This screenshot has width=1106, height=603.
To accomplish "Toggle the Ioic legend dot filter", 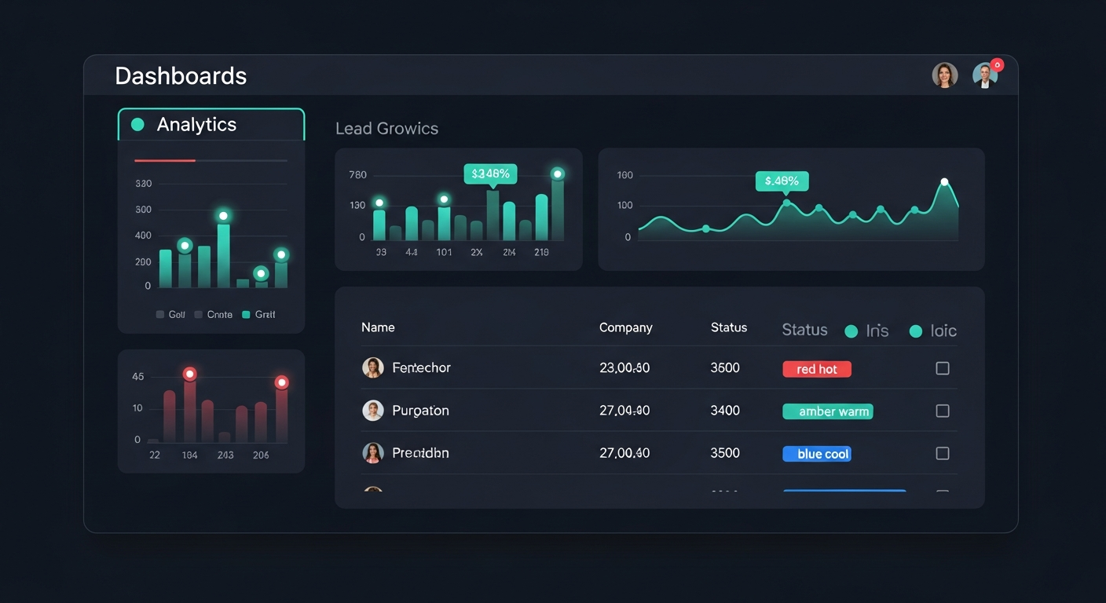I will click(x=915, y=331).
